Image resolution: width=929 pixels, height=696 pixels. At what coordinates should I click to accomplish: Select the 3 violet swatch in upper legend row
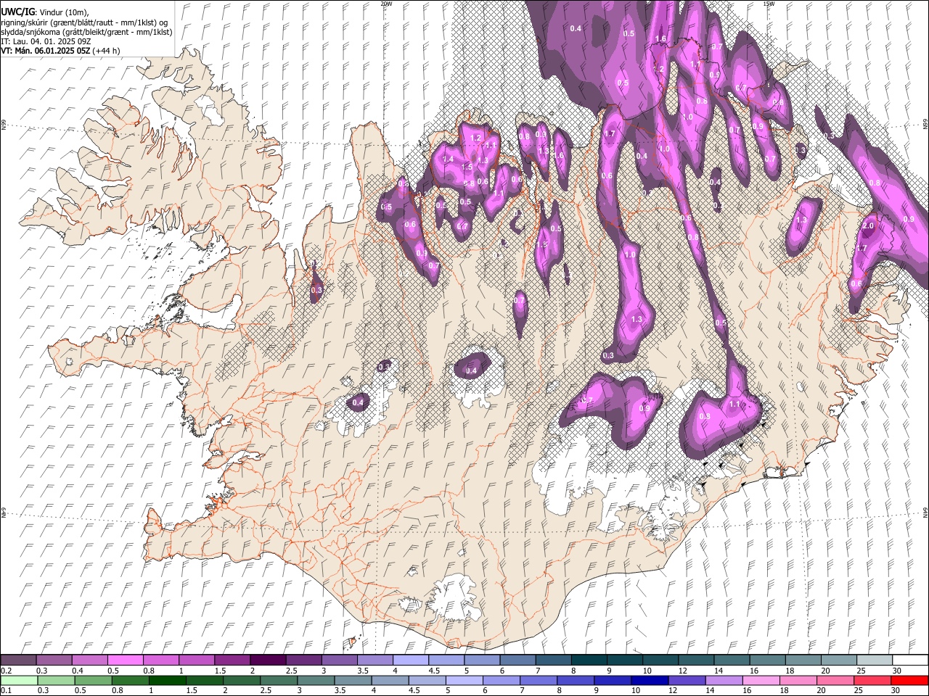pos(338,660)
